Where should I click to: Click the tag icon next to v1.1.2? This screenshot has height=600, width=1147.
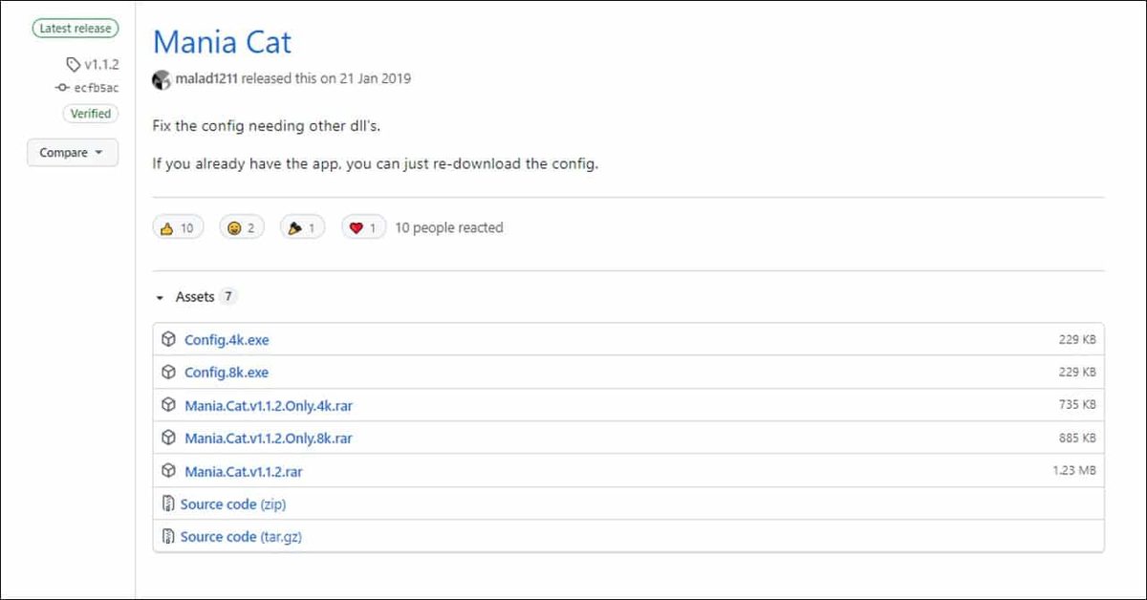(x=74, y=64)
